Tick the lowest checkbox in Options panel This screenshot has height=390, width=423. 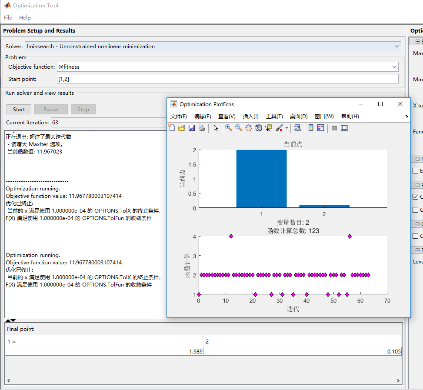[416, 236]
